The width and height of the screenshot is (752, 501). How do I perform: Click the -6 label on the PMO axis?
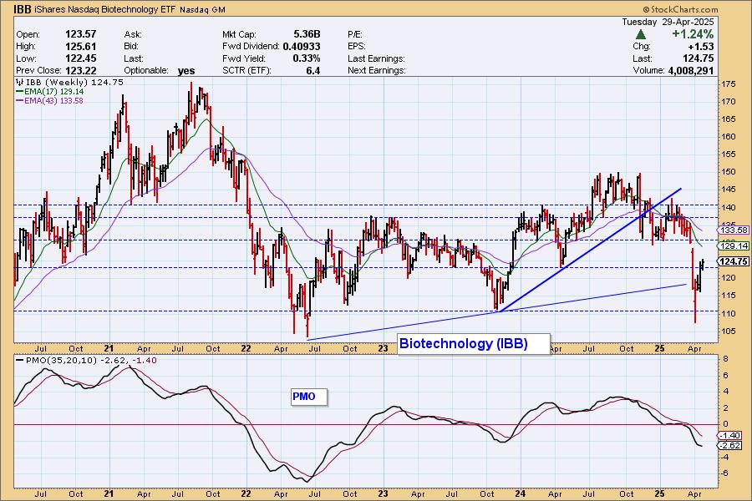click(x=724, y=473)
